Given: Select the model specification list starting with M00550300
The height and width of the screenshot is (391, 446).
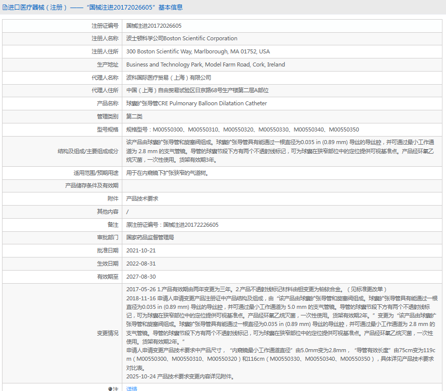Looking at the screenshot, I should point(243,129).
